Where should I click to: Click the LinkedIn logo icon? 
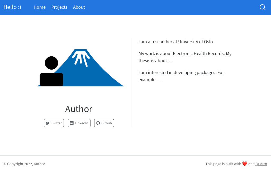coord(72,123)
